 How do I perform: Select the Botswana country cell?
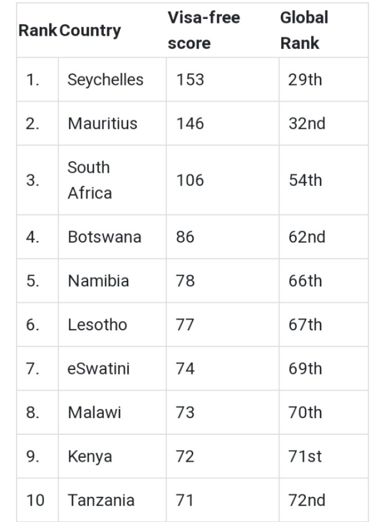click(x=104, y=237)
